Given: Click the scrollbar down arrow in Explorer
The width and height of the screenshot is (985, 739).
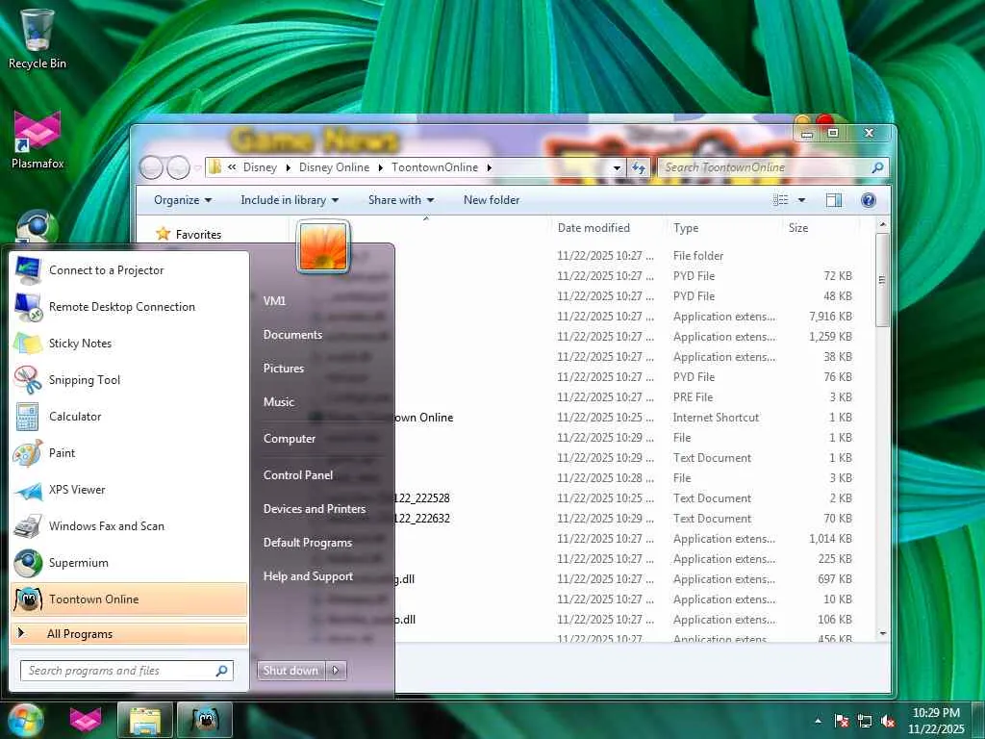Looking at the screenshot, I should [x=883, y=633].
